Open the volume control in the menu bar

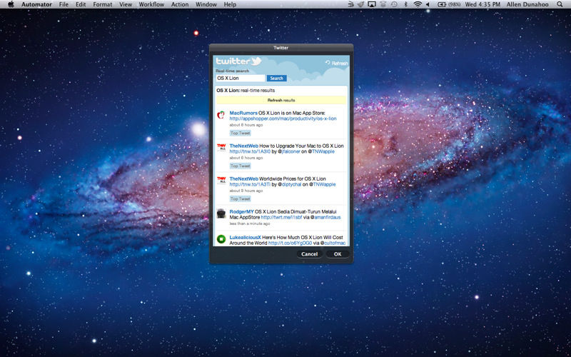coord(428,4)
